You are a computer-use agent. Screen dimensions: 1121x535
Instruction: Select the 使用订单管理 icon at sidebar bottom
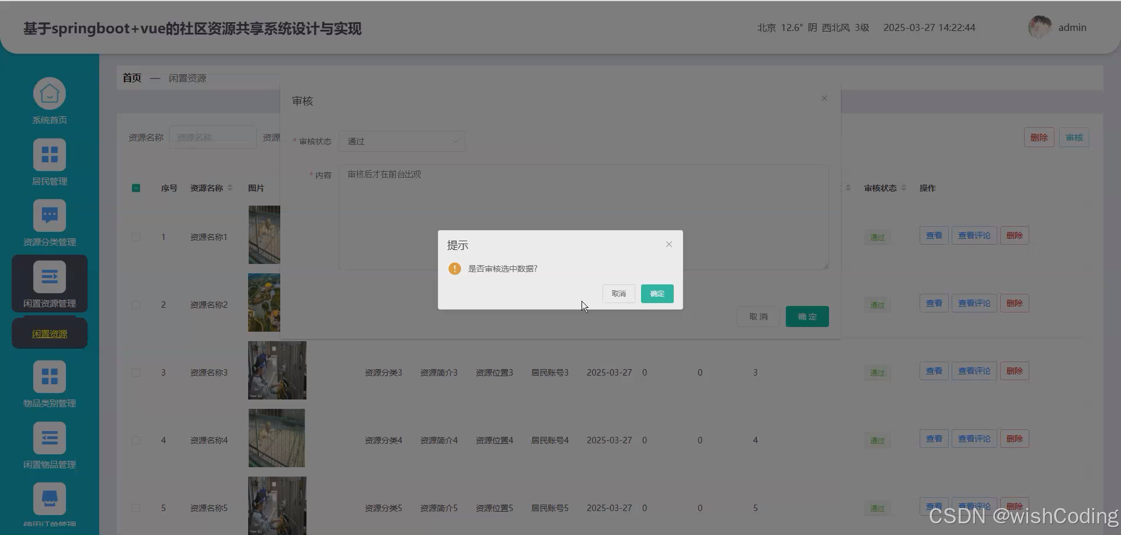point(49,498)
